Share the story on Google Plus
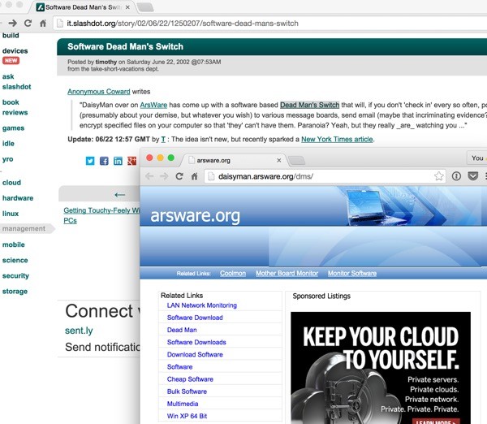 (x=131, y=161)
